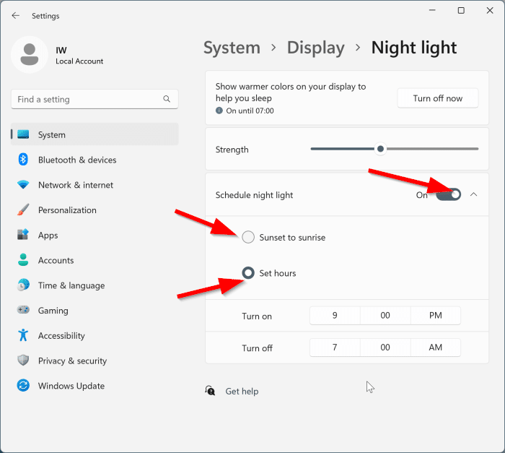This screenshot has width=505, height=453.
Task: Select the Sunset to sunrise option
Action: tap(248, 237)
